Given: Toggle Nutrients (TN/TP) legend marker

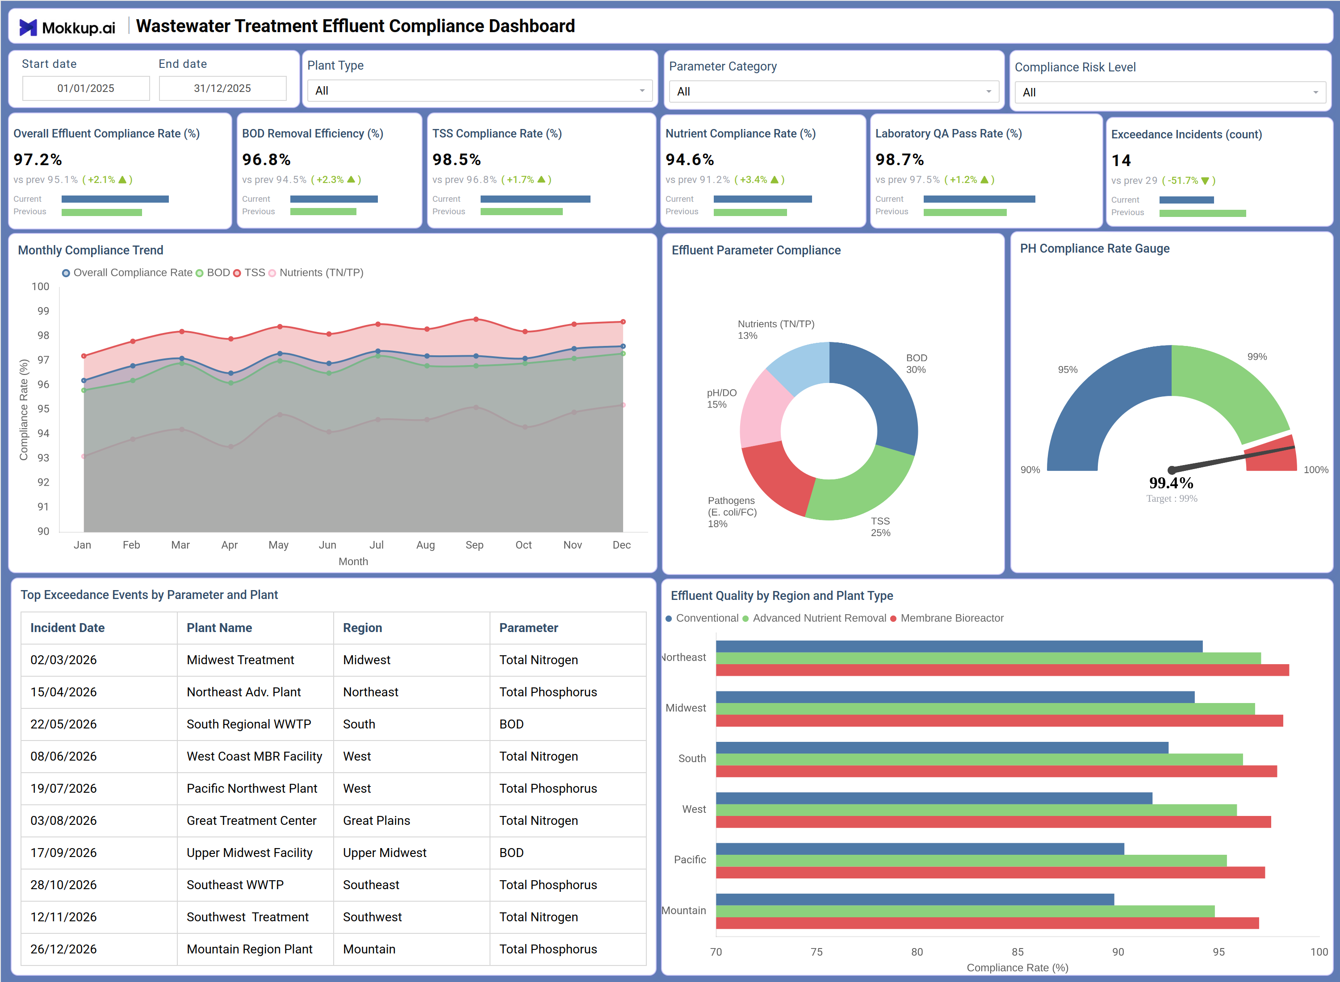Looking at the screenshot, I should (272, 273).
